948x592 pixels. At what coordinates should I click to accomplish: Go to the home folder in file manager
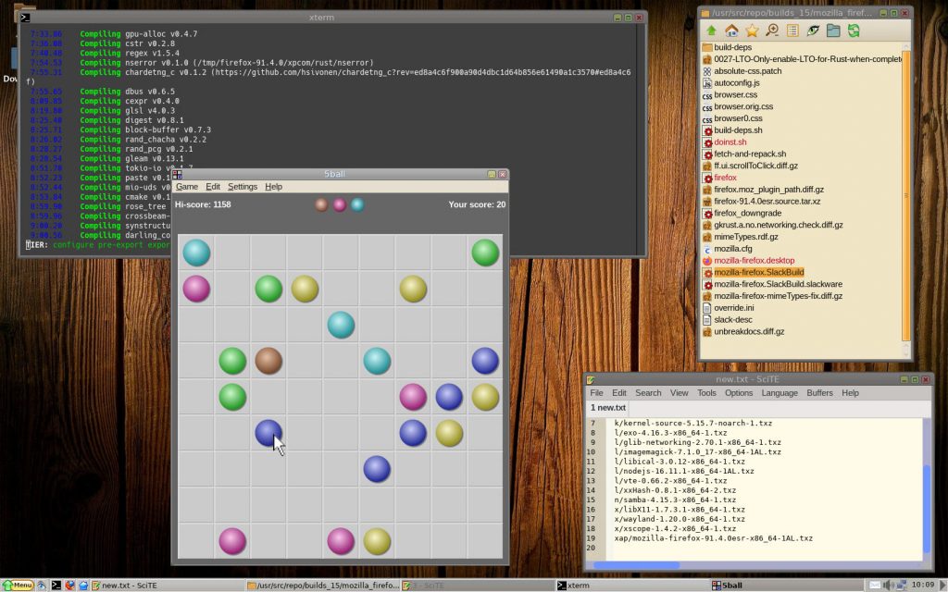pyautogui.click(x=731, y=31)
